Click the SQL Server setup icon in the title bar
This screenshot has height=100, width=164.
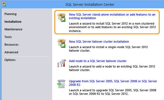[x=4, y=4]
